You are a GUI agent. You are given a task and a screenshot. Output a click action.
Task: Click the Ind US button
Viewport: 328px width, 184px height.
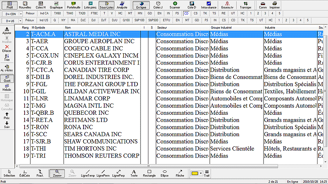point(44,20)
